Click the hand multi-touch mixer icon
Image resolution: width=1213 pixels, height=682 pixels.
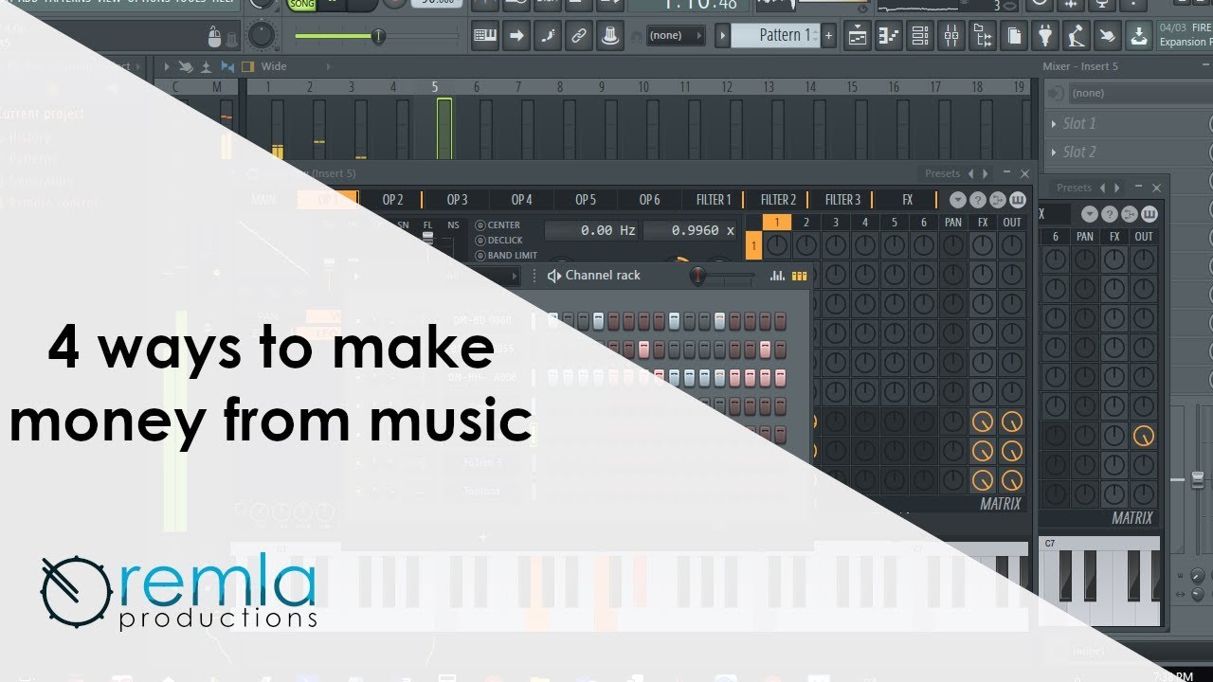pos(187,66)
